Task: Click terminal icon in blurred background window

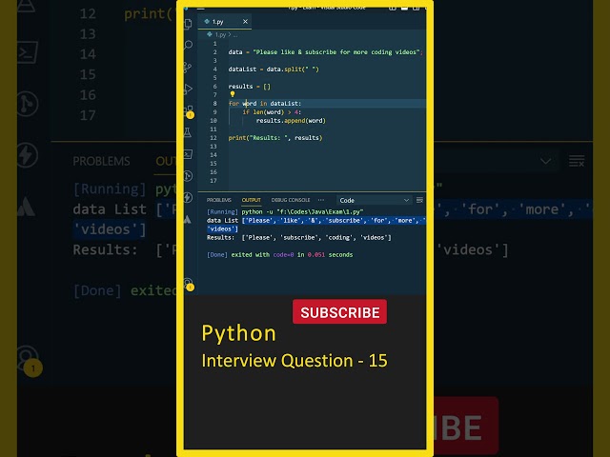Action: pyautogui.click(x=28, y=52)
